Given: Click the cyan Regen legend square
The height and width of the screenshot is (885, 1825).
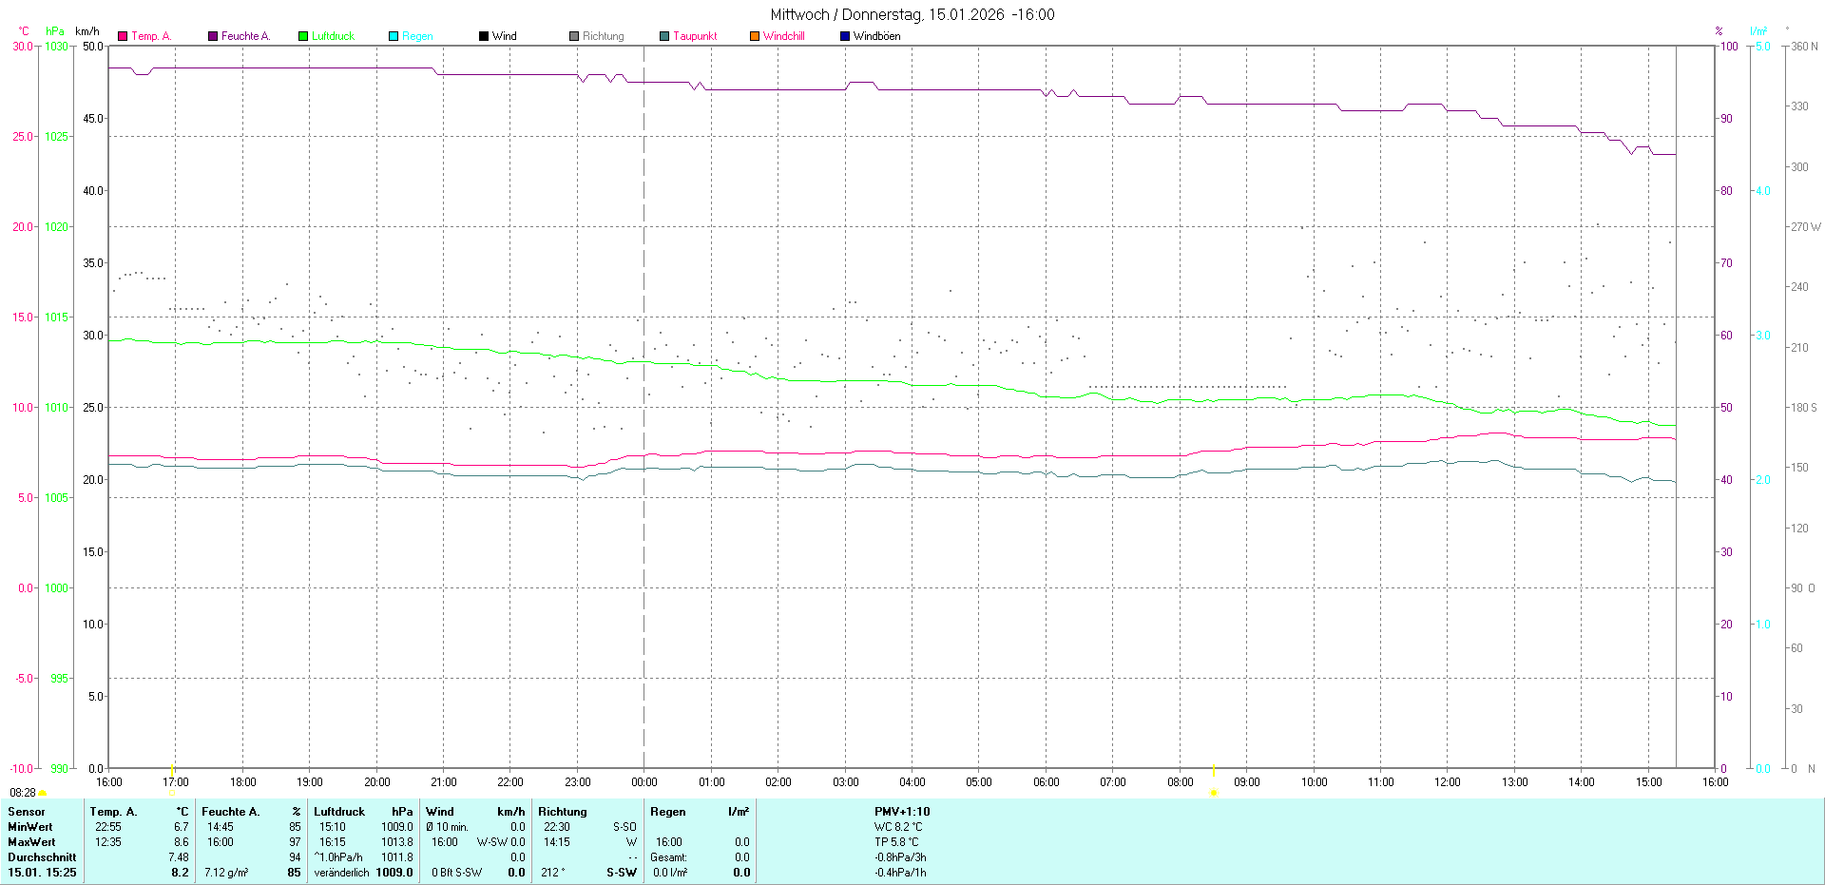Looking at the screenshot, I should (x=394, y=36).
